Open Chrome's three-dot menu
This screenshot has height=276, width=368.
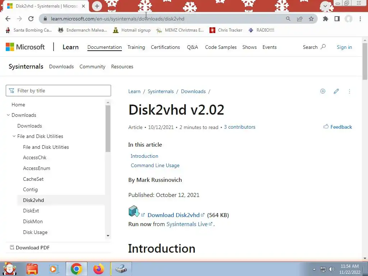(360, 19)
